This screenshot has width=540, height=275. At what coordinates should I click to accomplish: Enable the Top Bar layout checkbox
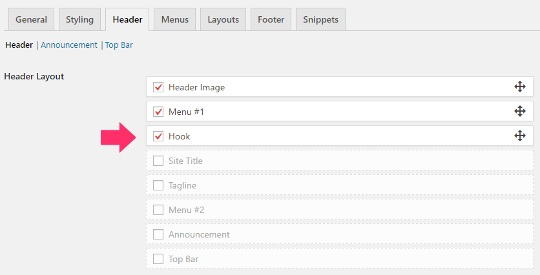[x=158, y=259]
